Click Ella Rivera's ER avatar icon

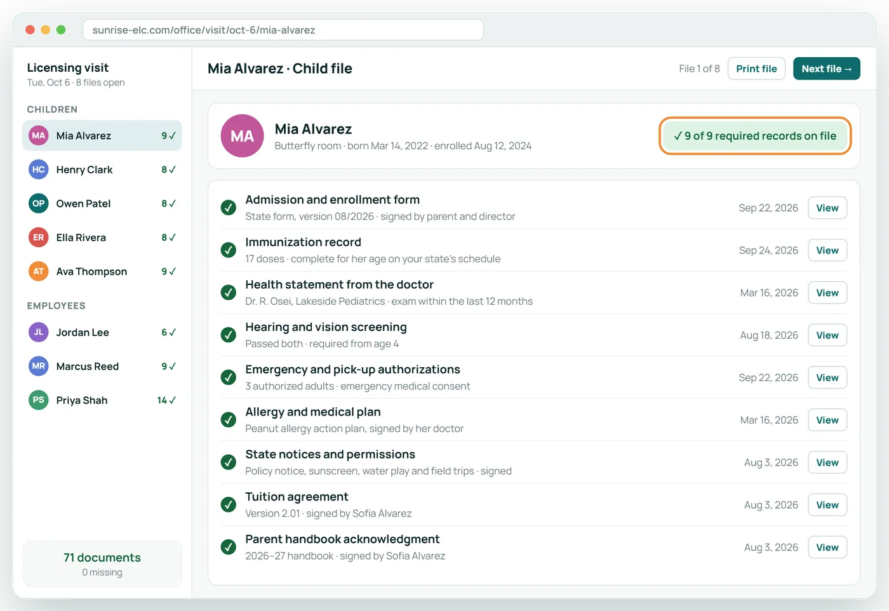(x=39, y=238)
